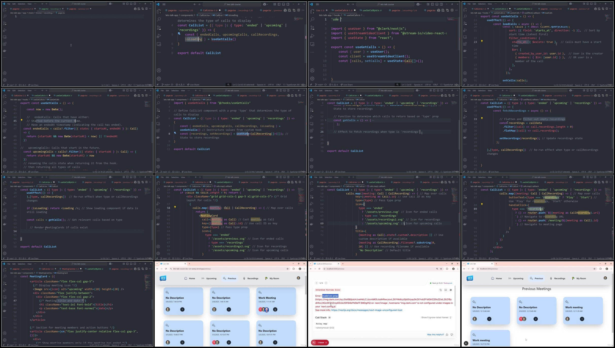This screenshot has width=615, height=348.
Task: Select useGetCallById.ts tab in 'use' line window
Action: 371,10
